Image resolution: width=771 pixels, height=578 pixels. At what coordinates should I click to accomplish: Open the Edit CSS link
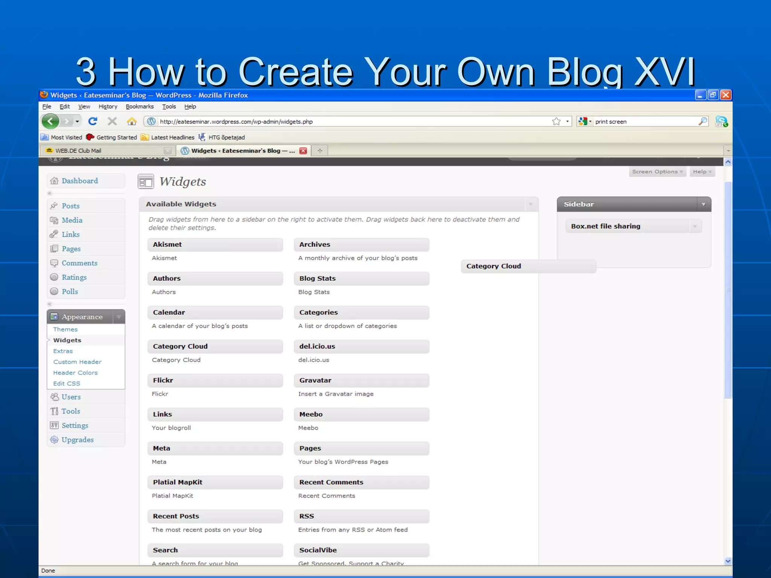[67, 383]
